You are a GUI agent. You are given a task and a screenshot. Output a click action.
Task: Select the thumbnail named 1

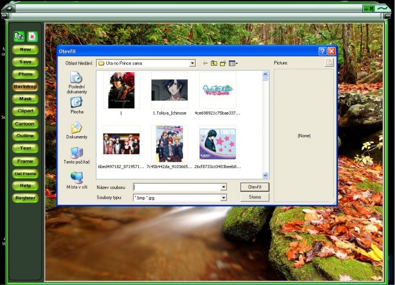click(121, 90)
